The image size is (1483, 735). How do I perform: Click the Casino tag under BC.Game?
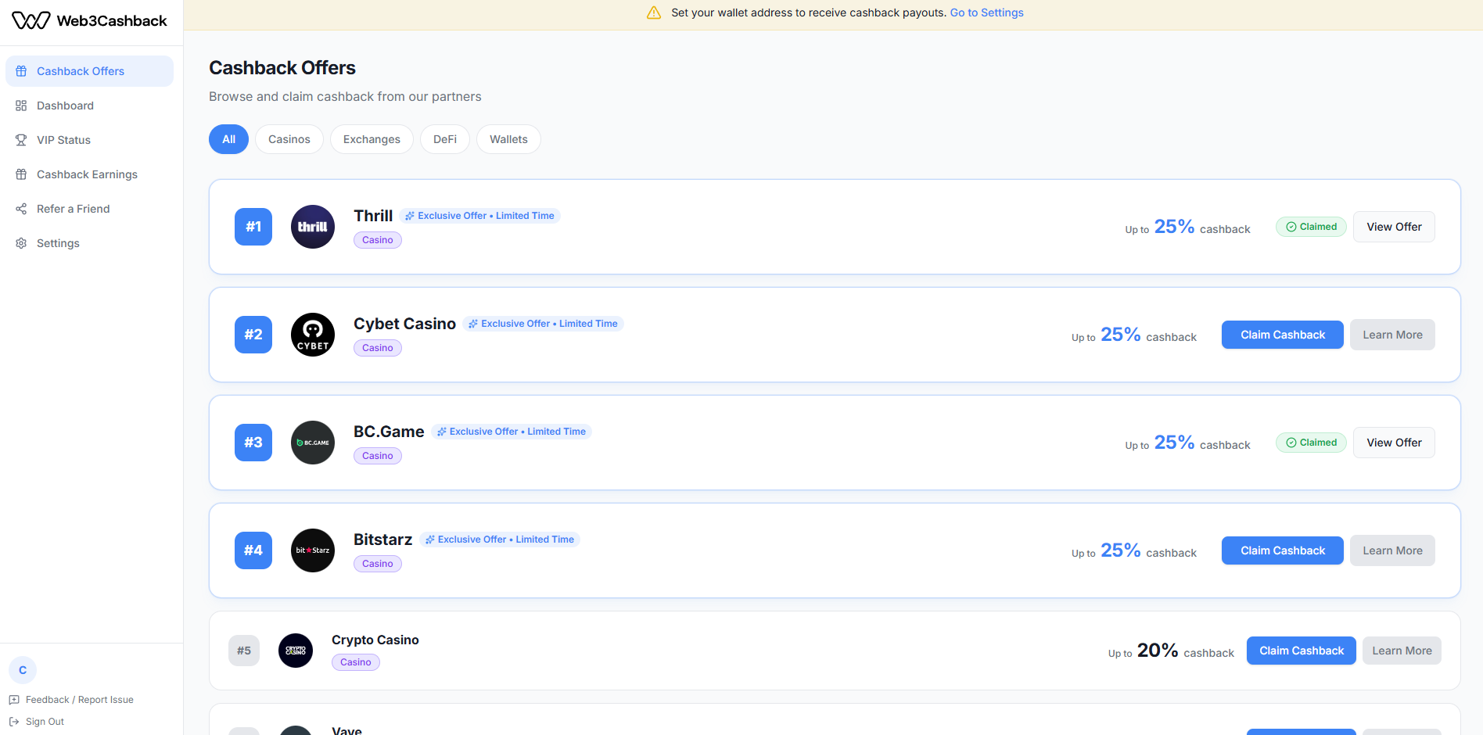378,456
